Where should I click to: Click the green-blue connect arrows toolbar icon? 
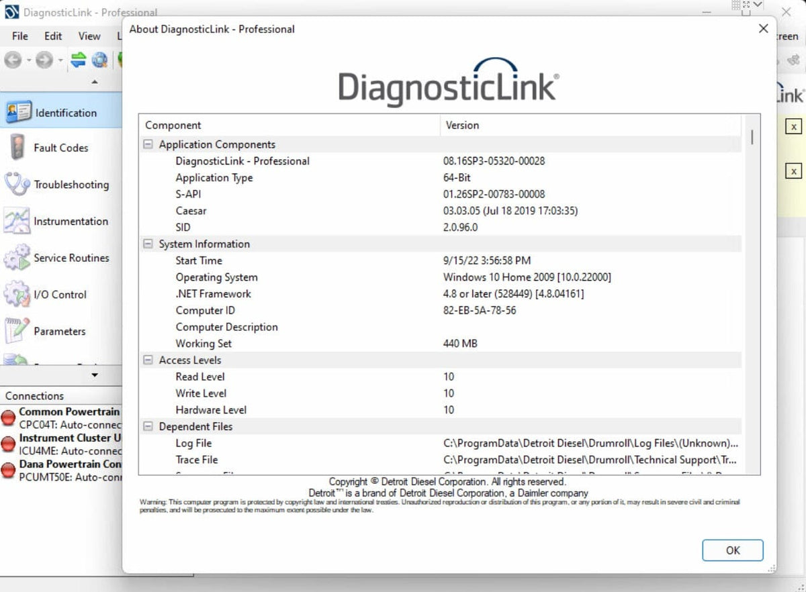[79, 60]
